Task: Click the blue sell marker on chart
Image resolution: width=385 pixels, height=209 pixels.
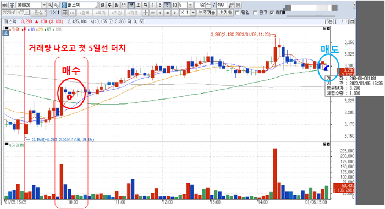Action: coord(326,68)
